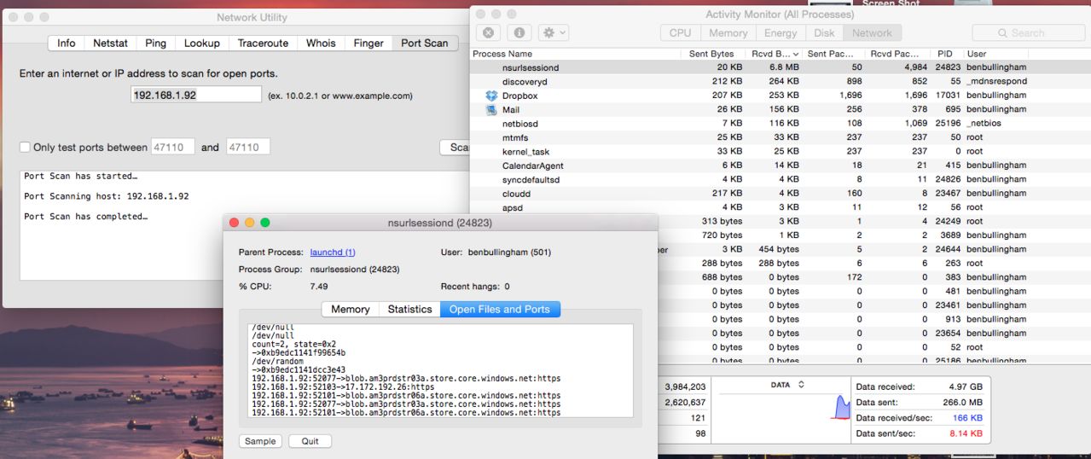Open the Finger tab
Image resolution: width=1091 pixels, height=459 pixels.
click(369, 43)
